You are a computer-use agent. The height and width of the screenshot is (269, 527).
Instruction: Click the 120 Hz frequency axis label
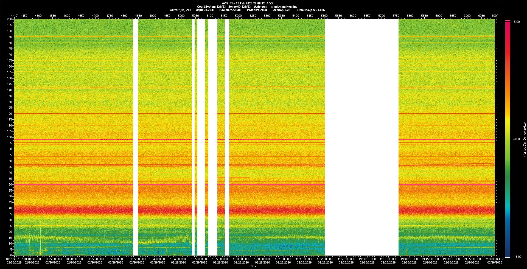(9, 114)
